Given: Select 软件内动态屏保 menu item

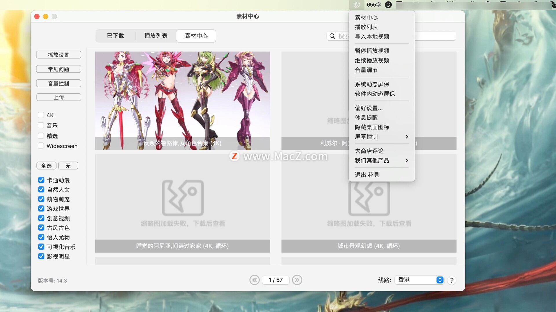Looking at the screenshot, I should [382, 94].
